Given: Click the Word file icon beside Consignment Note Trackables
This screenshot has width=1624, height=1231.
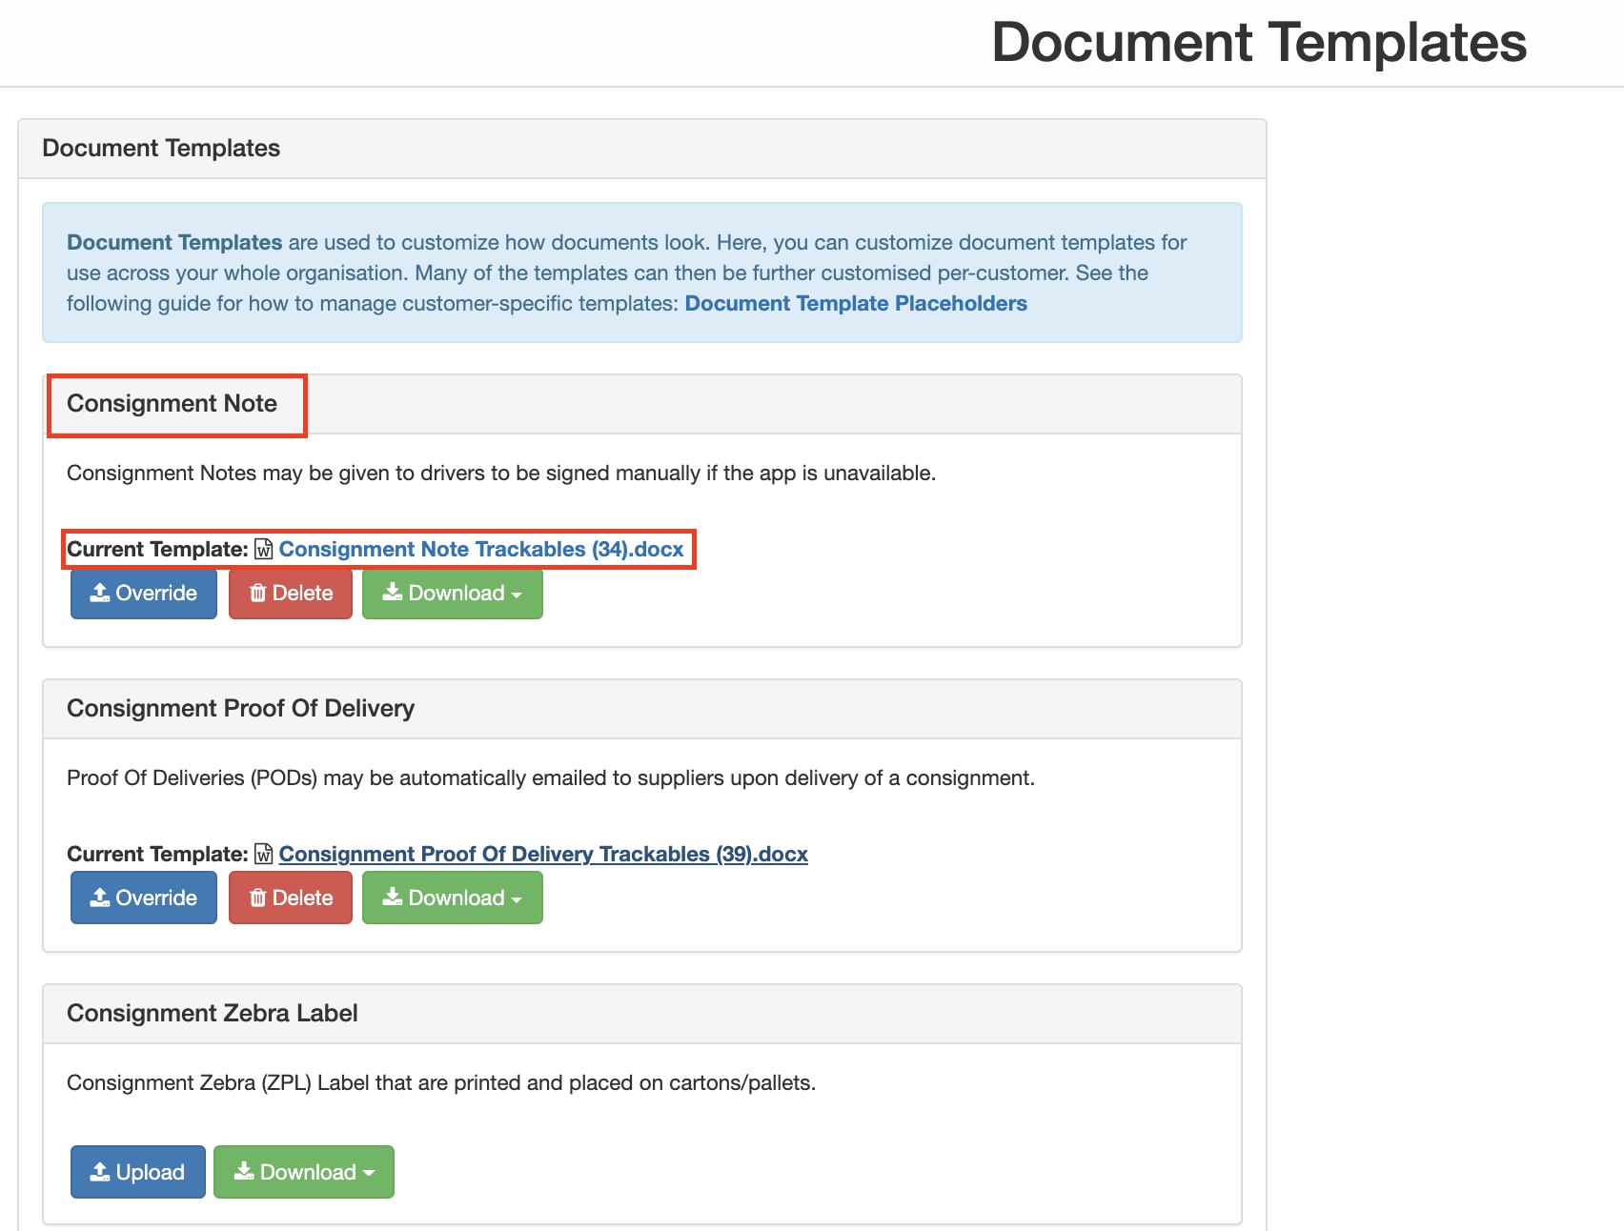Looking at the screenshot, I should (x=263, y=549).
